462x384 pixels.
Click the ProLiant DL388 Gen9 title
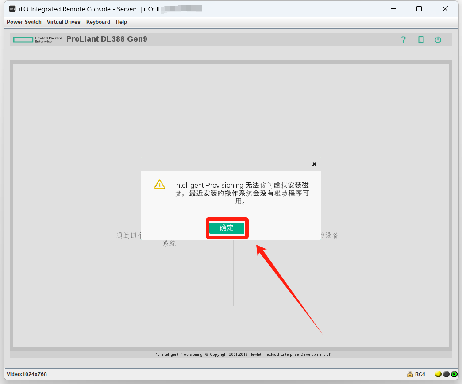[x=107, y=39]
